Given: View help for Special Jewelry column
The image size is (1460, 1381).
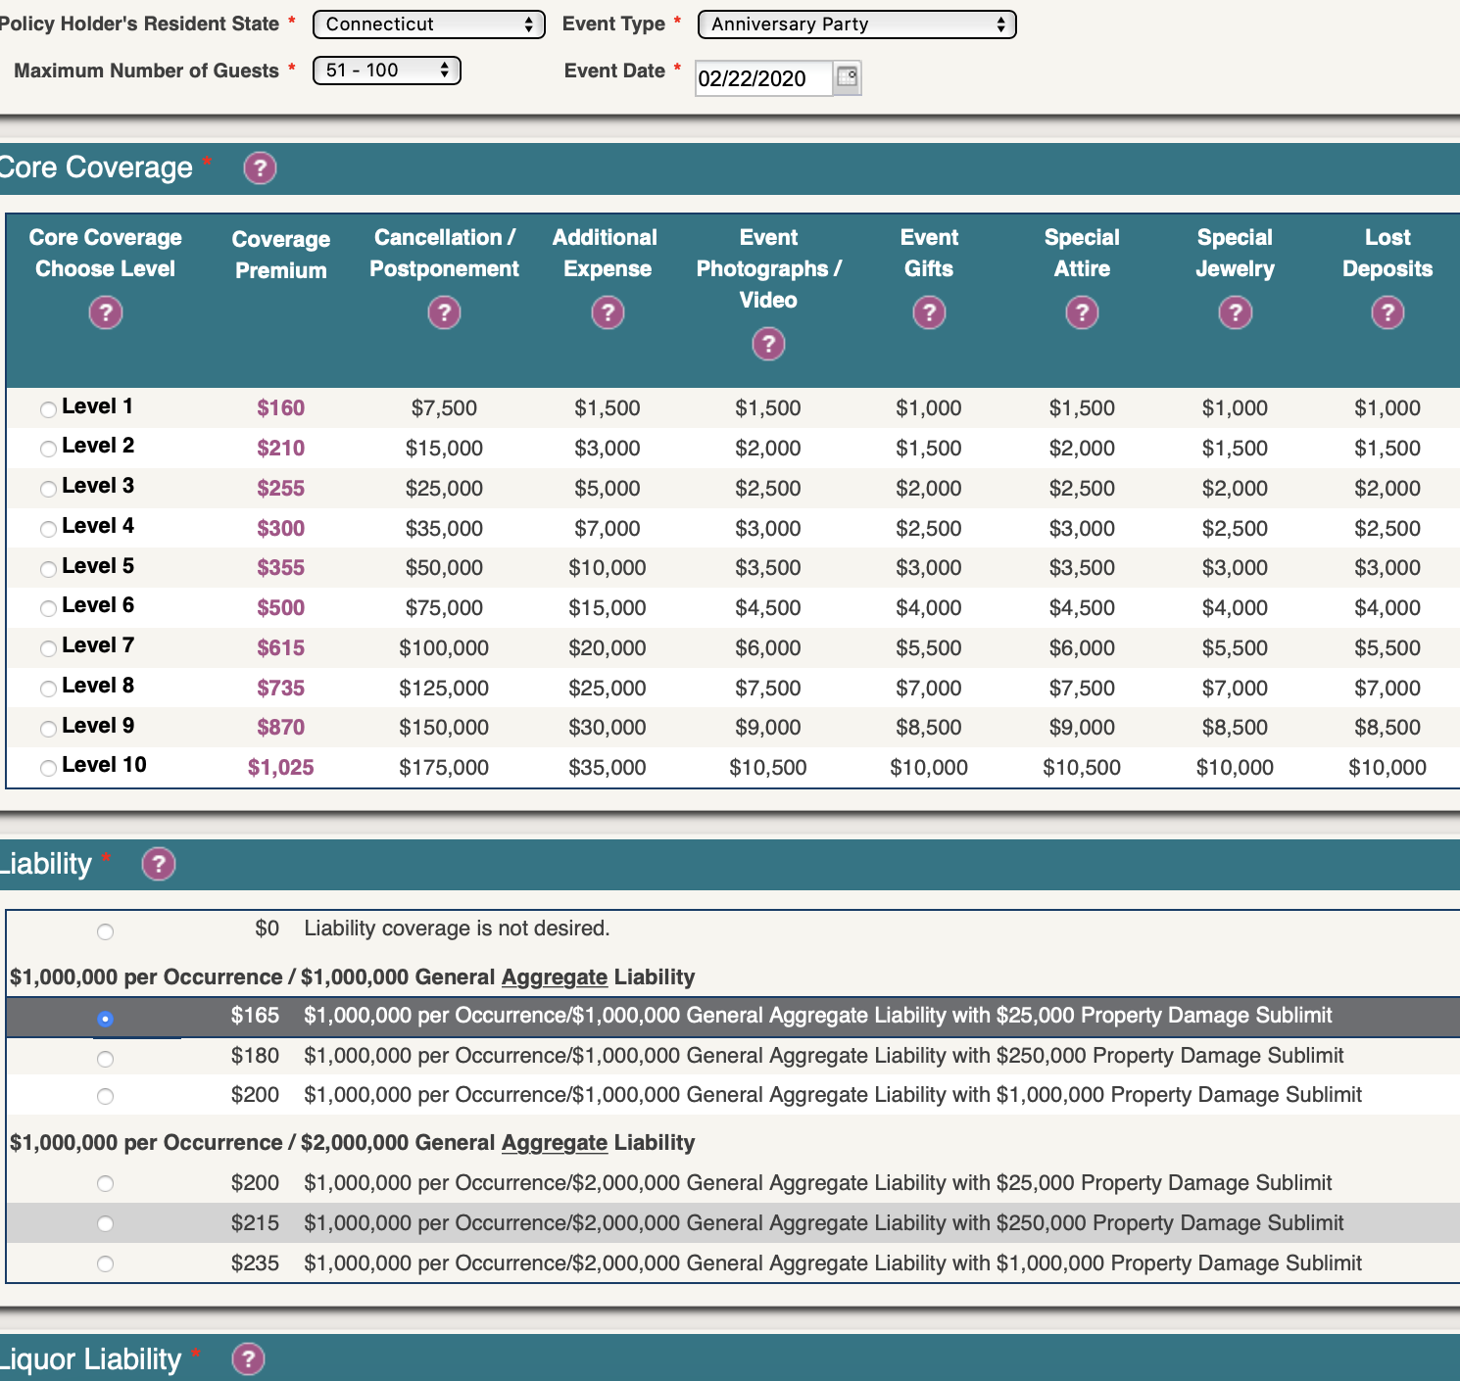Looking at the screenshot, I should pos(1235,313).
